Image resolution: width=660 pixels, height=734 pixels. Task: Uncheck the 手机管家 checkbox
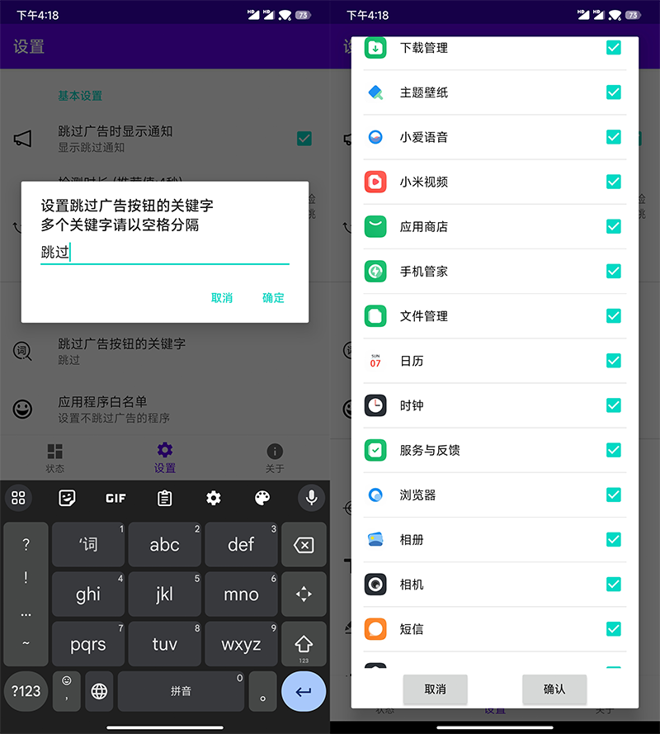[613, 271]
